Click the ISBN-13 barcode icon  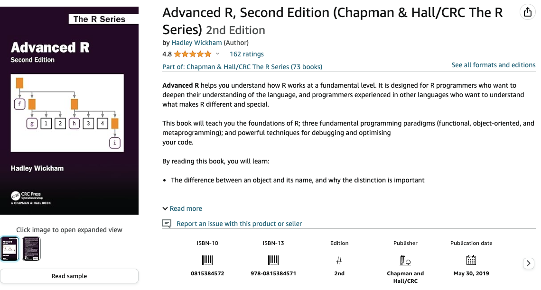tap(273, 260)
